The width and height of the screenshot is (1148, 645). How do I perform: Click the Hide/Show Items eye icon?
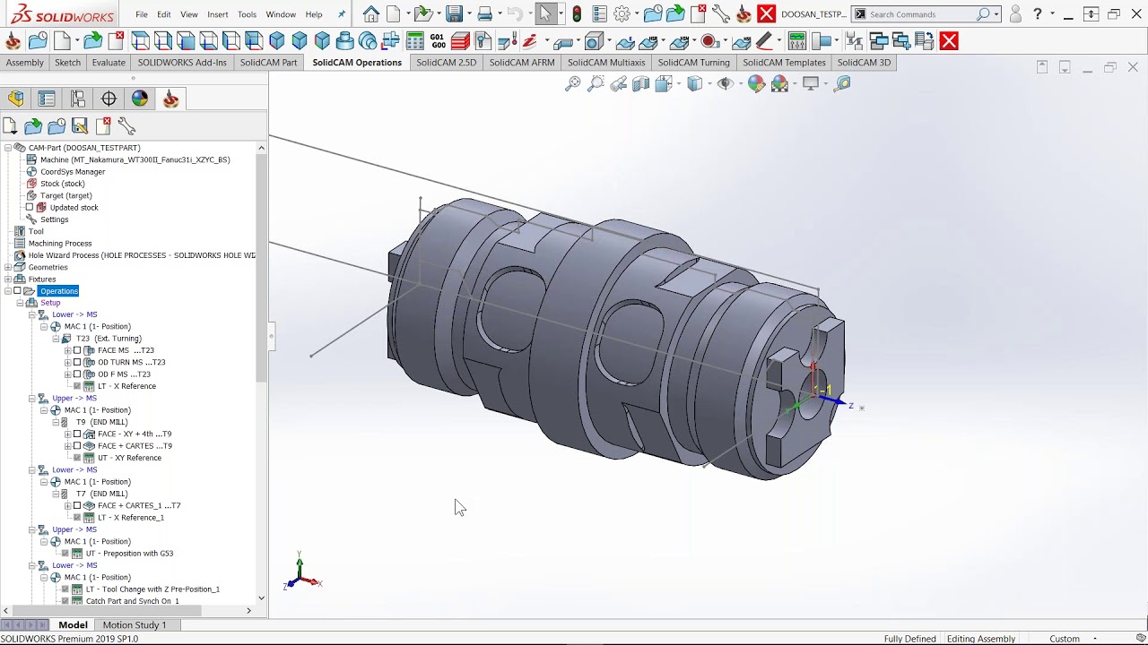point(725,83)
